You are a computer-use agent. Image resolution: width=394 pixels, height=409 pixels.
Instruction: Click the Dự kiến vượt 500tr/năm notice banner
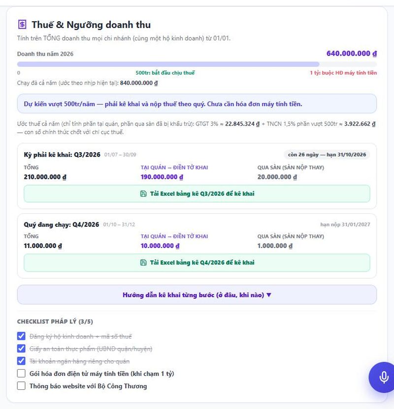[197, 104]
